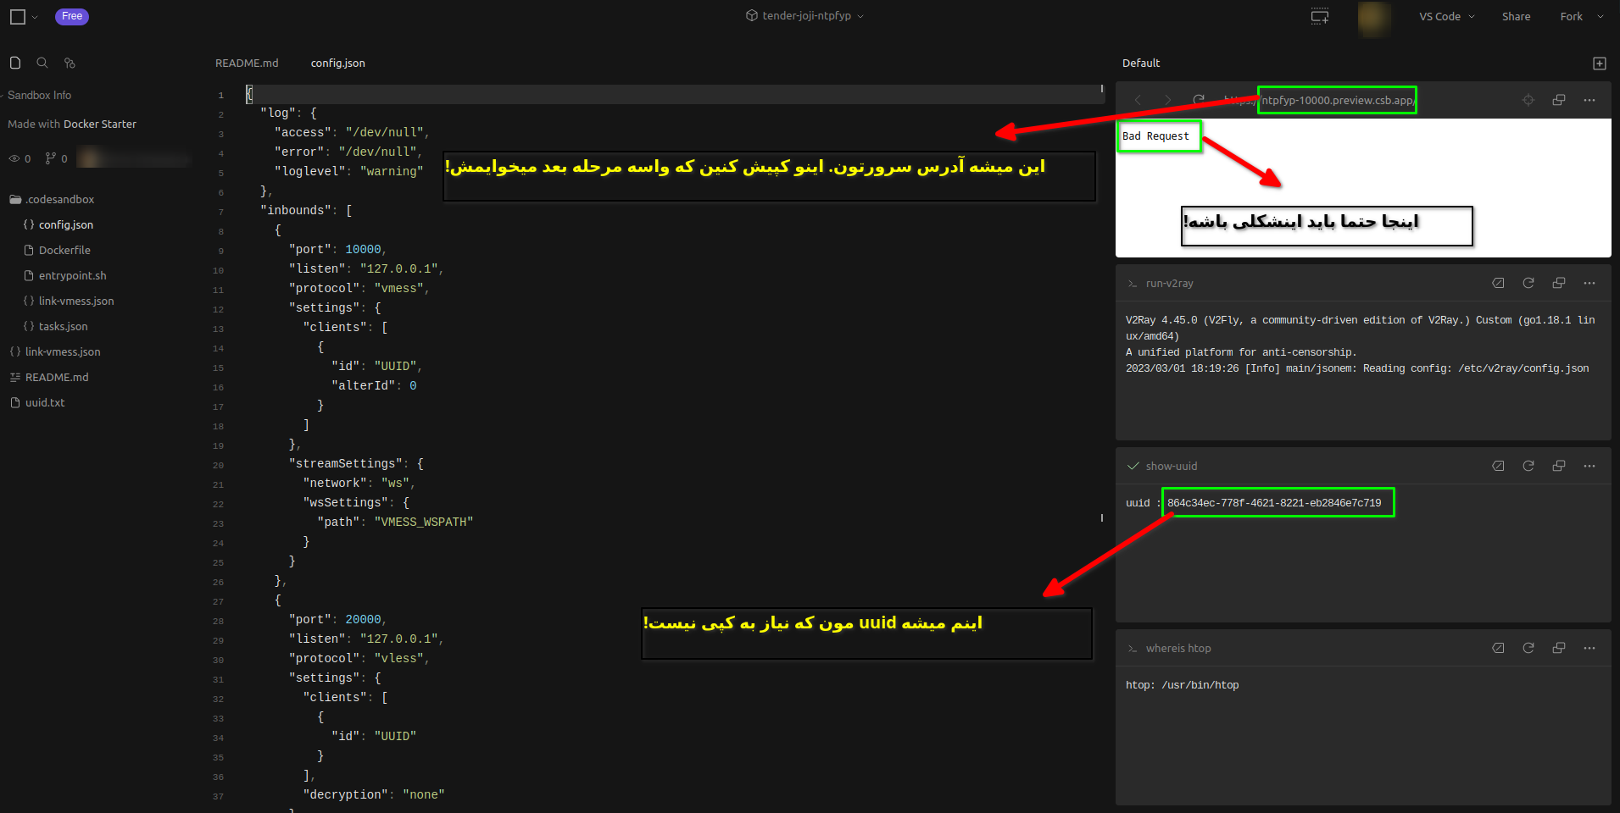Open the sandbox menu square icon

pyautogui.click(x=17, y=16)
